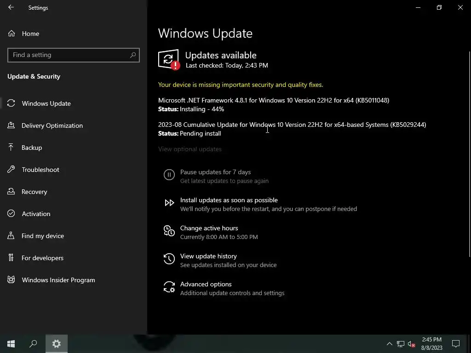Image resolution: width=471 pixels, height=353 pixels.
Task: Click the Updates available heading
Action: (221, 55)
